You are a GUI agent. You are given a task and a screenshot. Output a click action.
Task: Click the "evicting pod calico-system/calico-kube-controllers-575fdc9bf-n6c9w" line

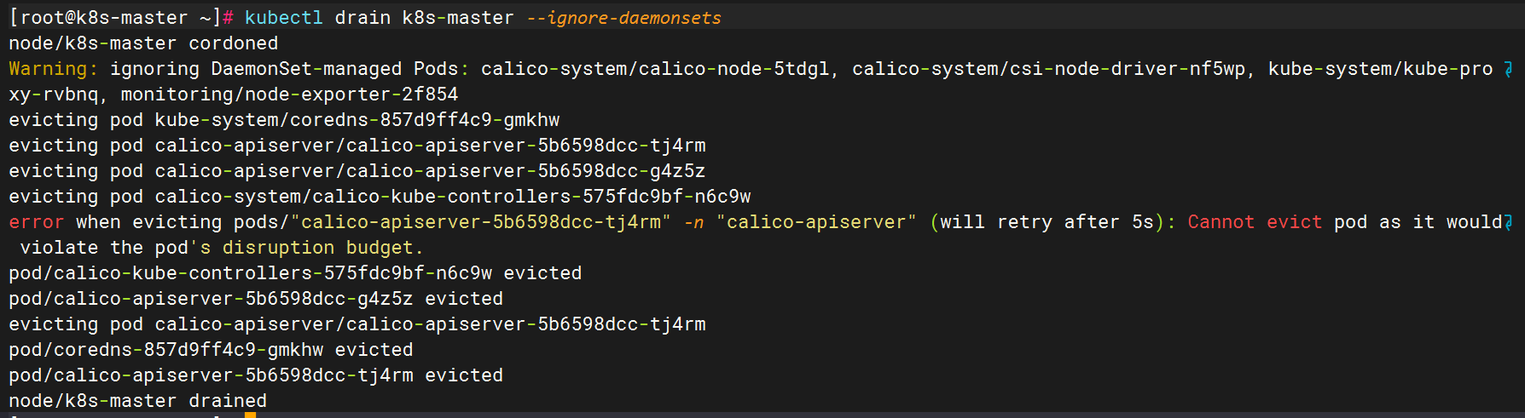click(x=380, y=197)
